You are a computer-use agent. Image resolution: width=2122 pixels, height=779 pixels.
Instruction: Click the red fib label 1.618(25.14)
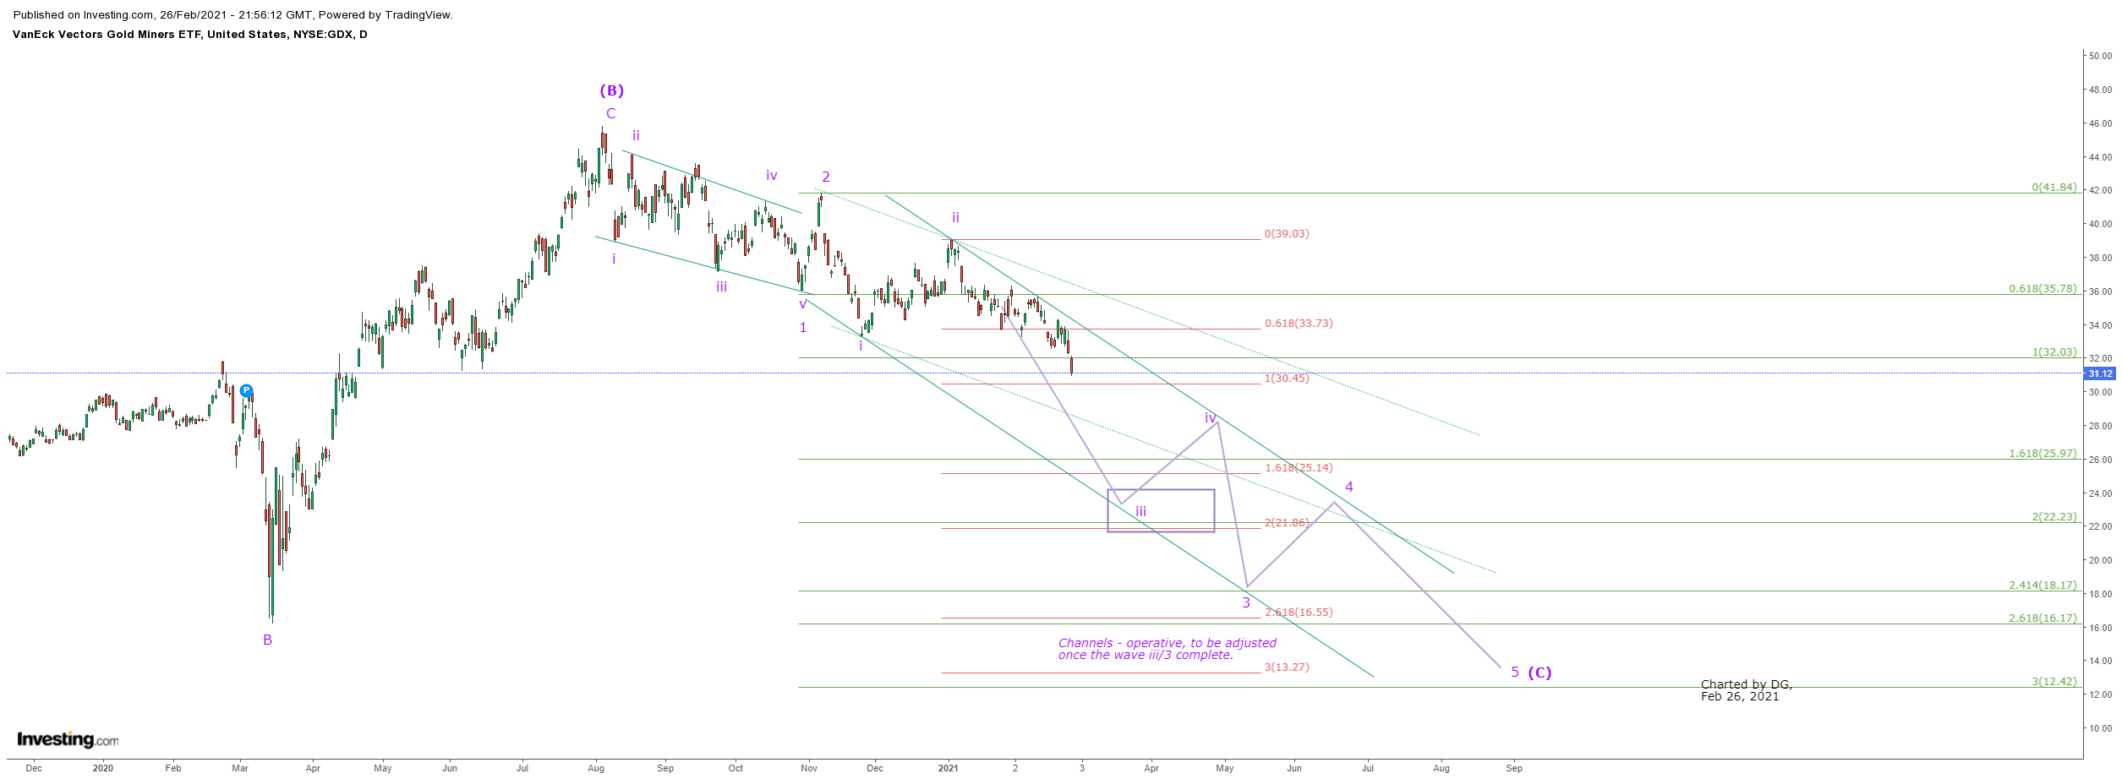[1299, 468]
